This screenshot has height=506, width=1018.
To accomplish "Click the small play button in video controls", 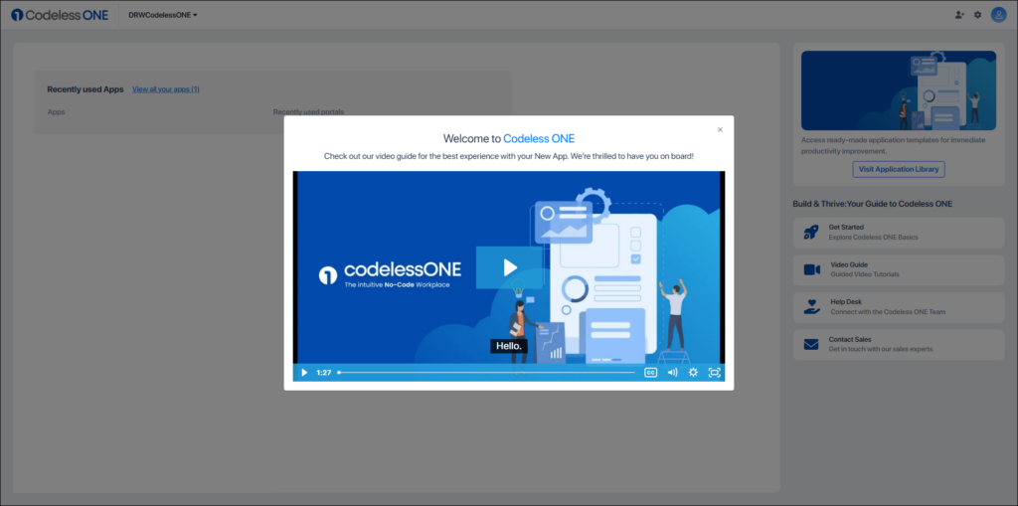I will [x=304, y=372].
